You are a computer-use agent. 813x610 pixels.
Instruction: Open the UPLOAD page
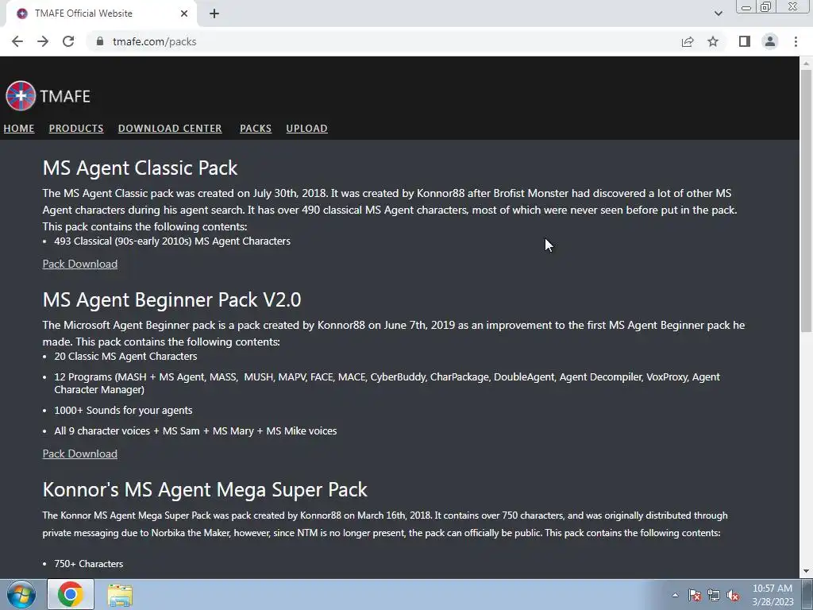[307, 128]
